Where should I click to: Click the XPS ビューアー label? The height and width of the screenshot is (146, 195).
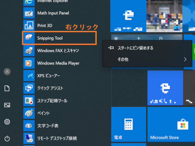click(48, 76)
